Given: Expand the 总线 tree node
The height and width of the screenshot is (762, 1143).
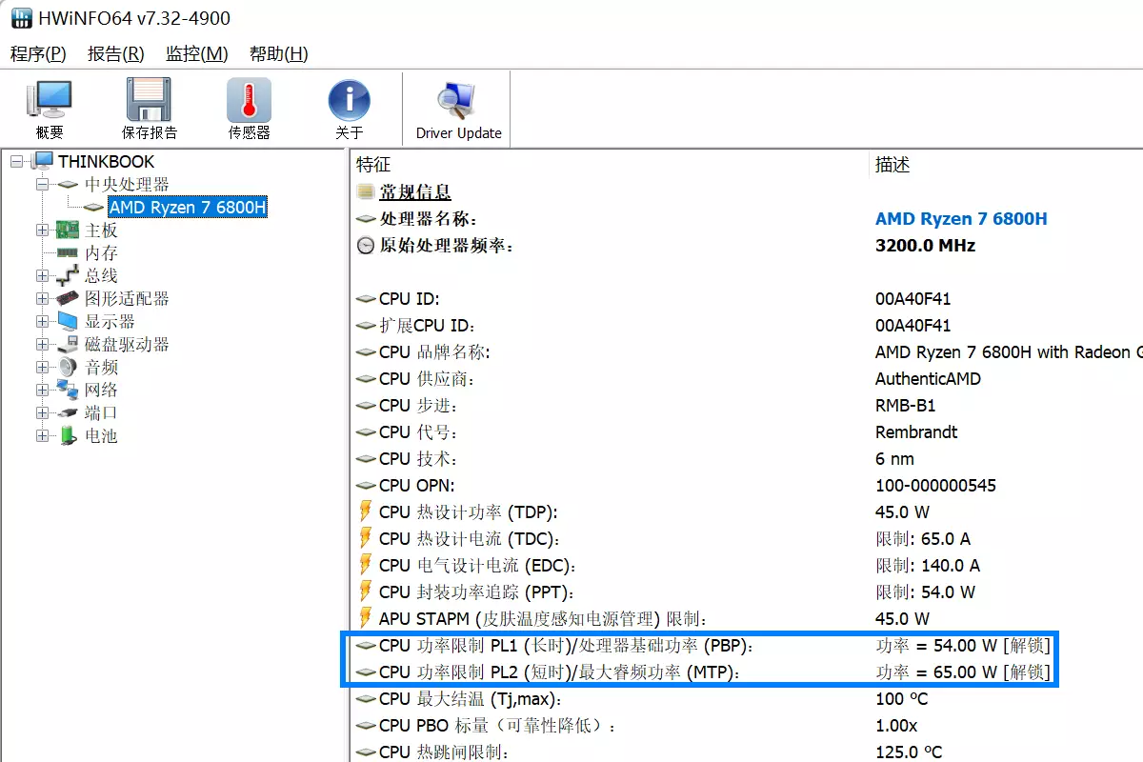Looking at the screenshot, I should coord(42,276).
